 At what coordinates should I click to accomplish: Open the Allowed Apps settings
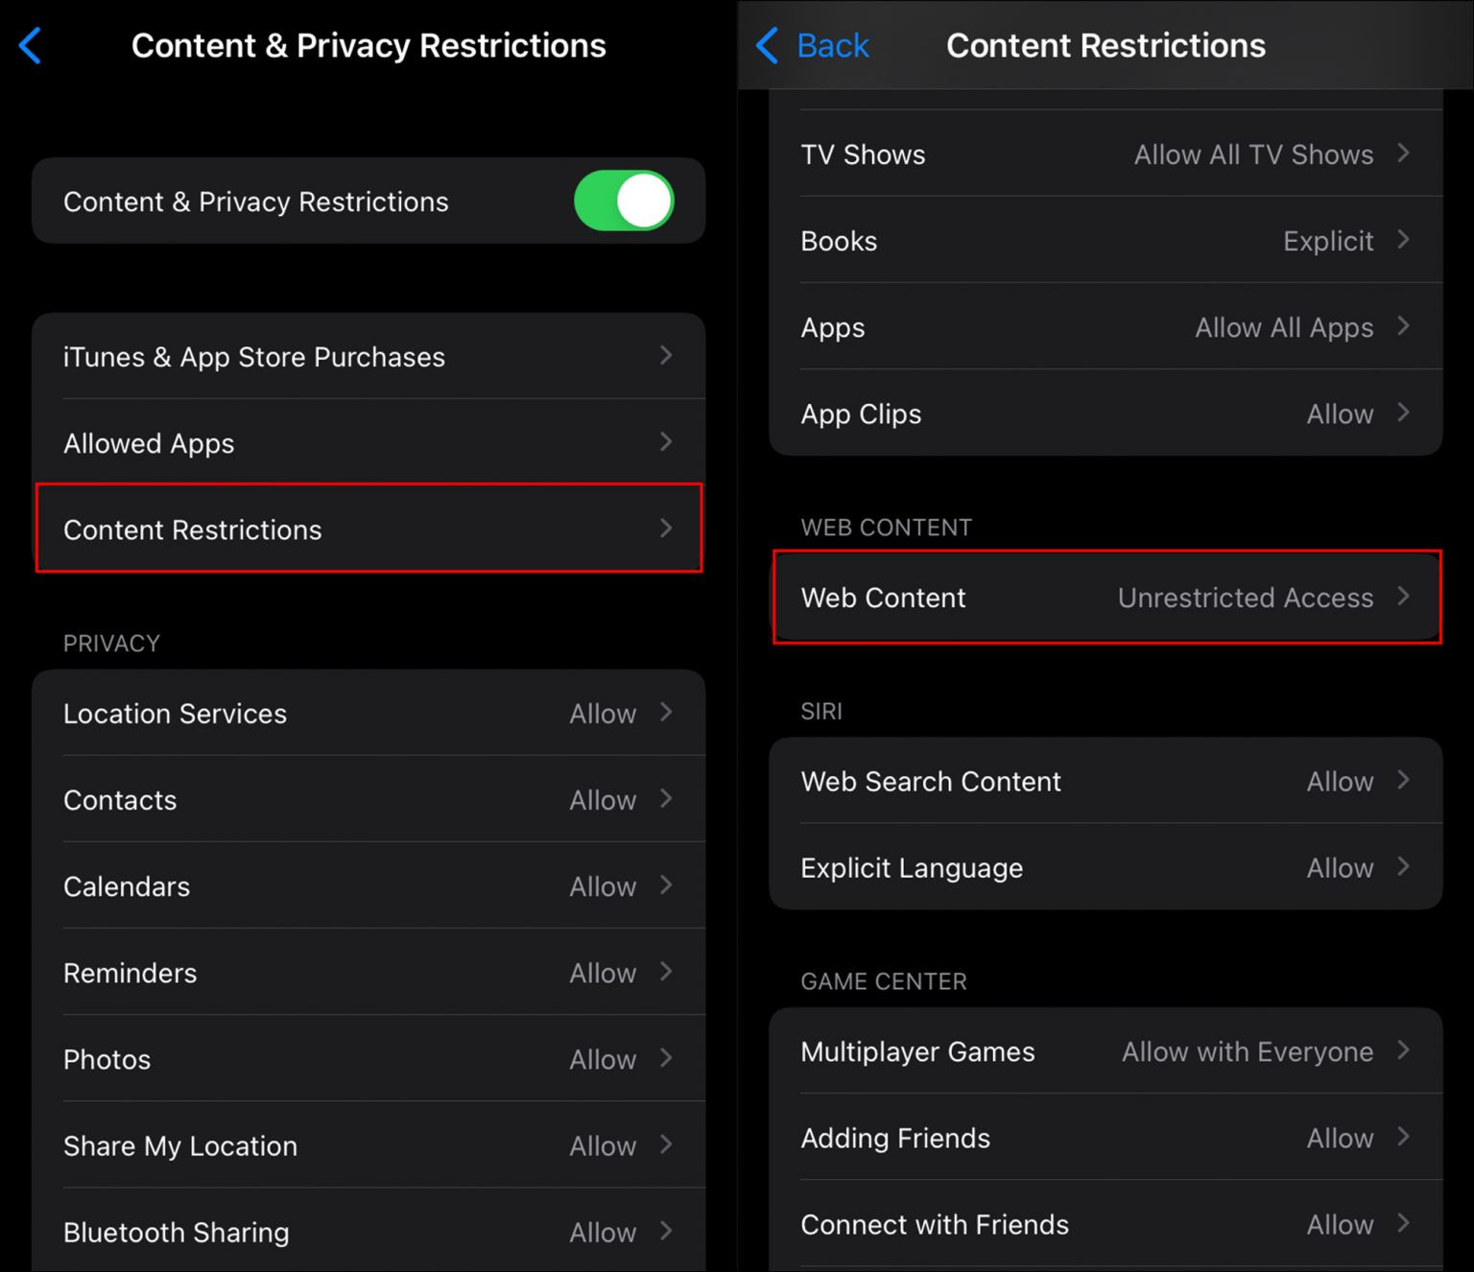click(368, 442)
